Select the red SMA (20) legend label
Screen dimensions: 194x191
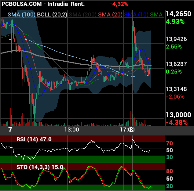pos(110,15)
